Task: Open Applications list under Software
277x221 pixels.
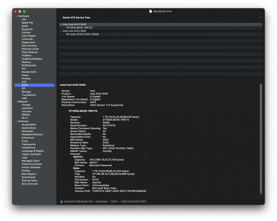Action: click(29, 128)
